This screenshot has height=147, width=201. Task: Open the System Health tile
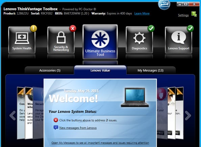22,40
